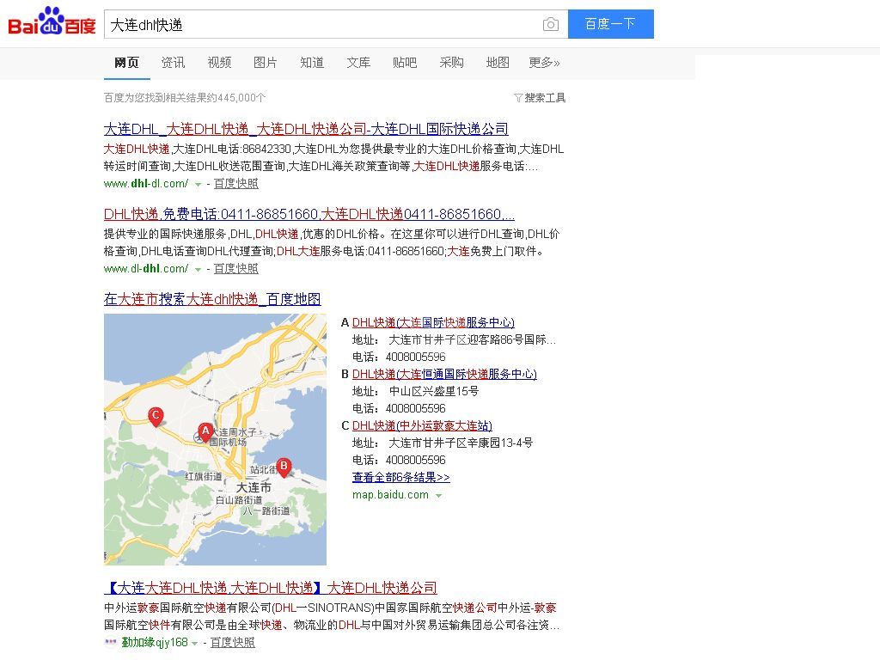Open DHL快递(中外运敦豪大连站) listing

[422, 426]
